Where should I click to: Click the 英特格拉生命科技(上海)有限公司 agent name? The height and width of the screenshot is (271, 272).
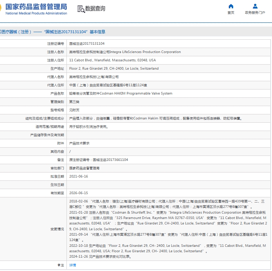coord(94,77)
